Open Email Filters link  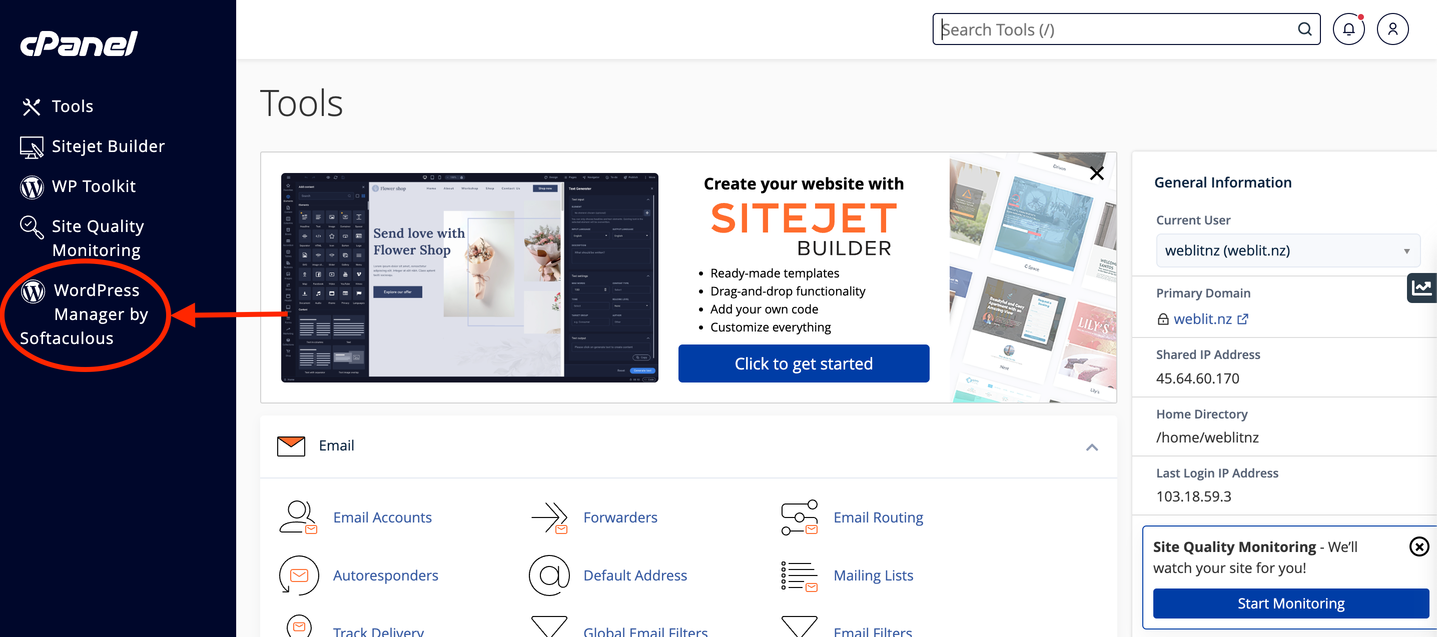click(873, 630)
